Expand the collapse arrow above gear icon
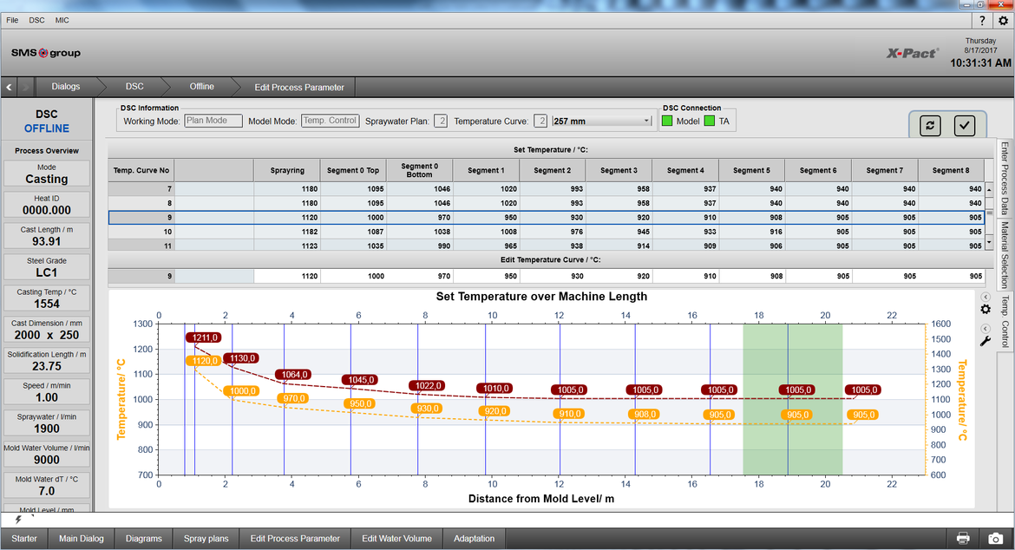 986,297
